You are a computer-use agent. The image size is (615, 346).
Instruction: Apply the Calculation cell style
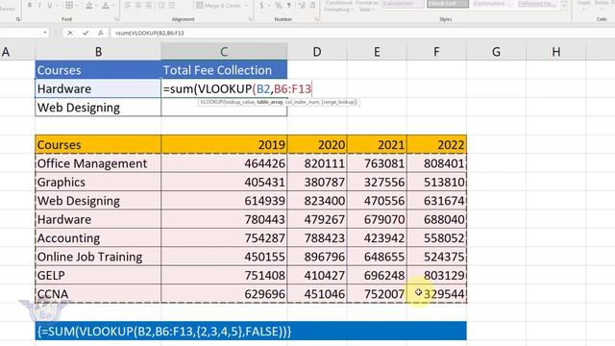(x=403, y=4)
